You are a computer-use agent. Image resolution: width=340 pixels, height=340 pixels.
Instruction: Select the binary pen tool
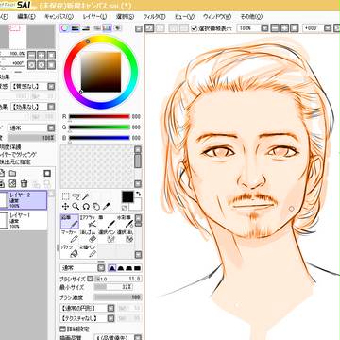point(88,251)
